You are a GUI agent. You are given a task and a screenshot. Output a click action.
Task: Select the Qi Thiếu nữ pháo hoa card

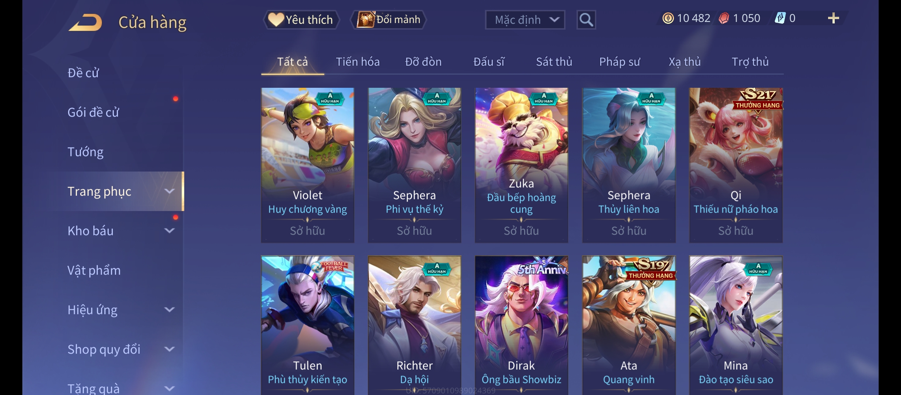click(736, 165)
